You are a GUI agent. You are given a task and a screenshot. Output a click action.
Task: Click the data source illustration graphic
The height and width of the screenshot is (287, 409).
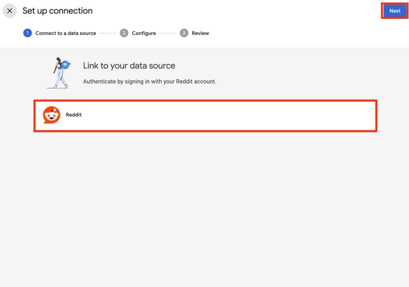coord(58,73)
